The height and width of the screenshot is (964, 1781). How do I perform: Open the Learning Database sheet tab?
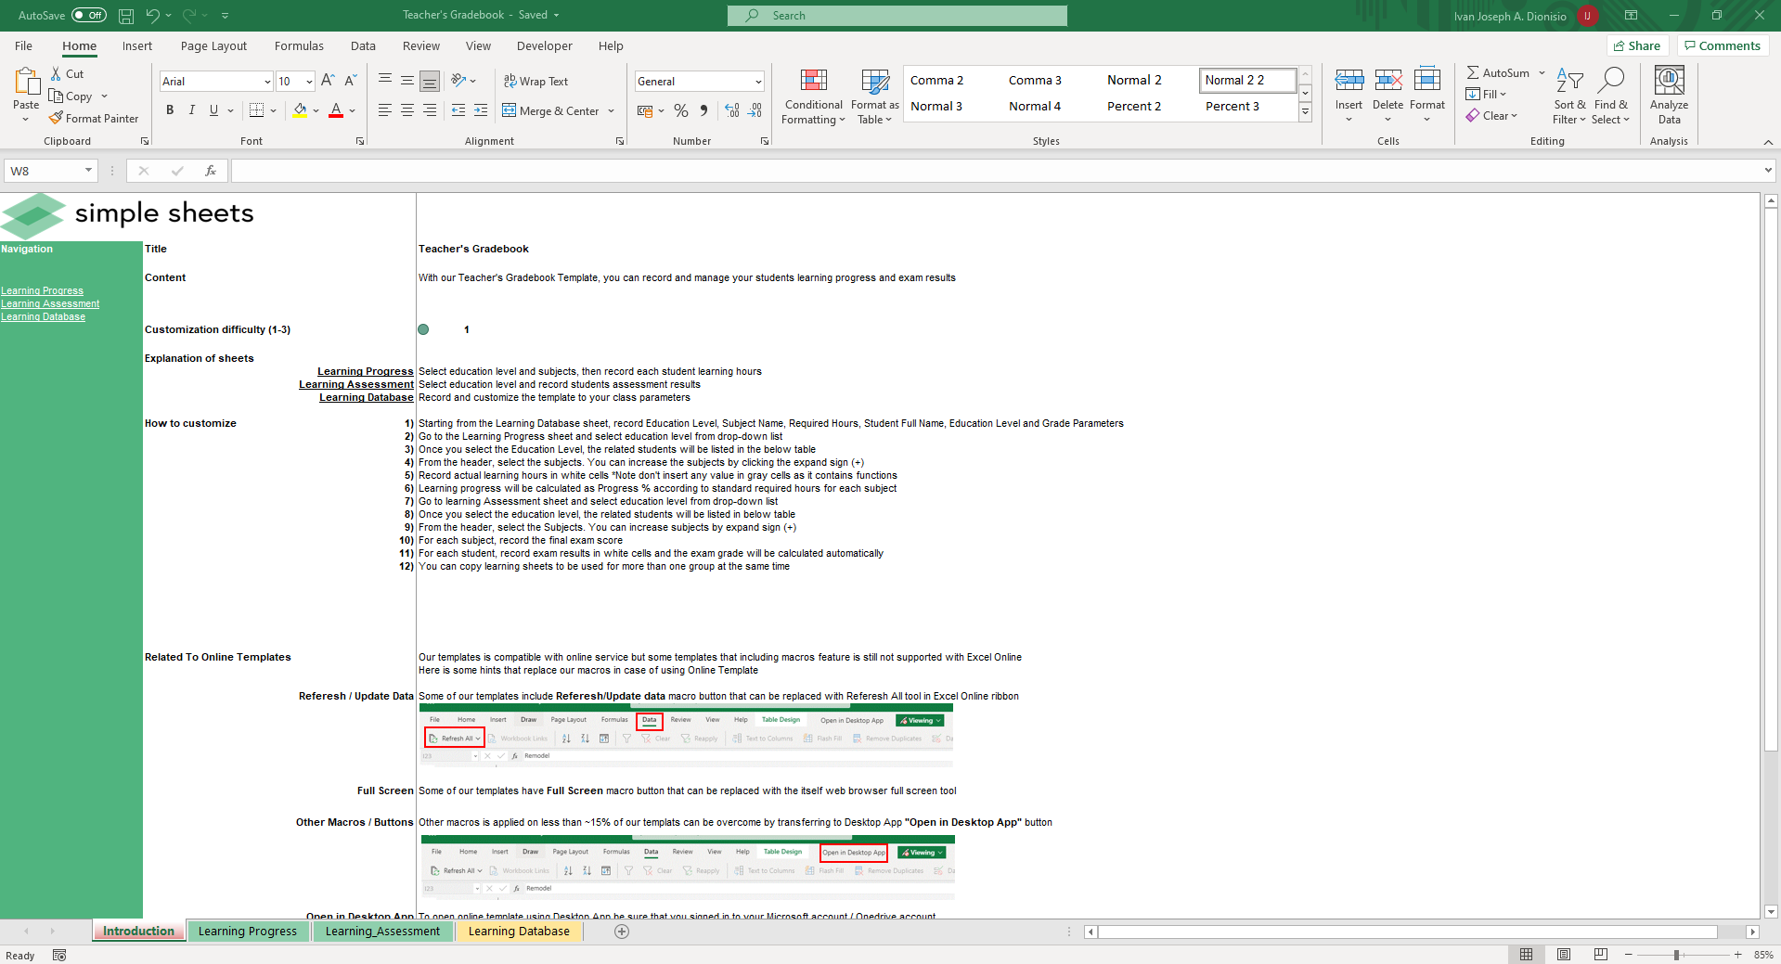519,932
